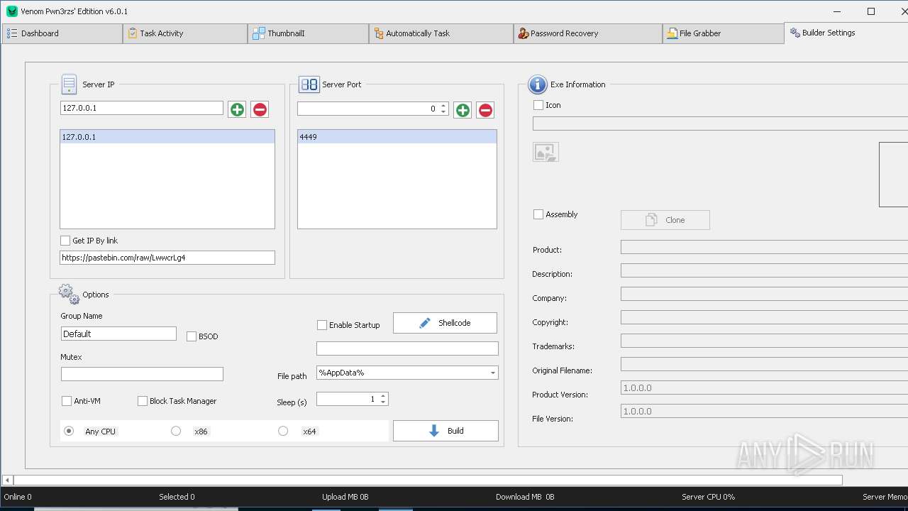Toggle the BSOD checkbox
This screenshot has height=511, width=908.
(192, 336)
